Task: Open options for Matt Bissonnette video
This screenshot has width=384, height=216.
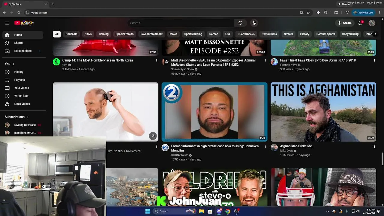Action: (x=265, y=61)
